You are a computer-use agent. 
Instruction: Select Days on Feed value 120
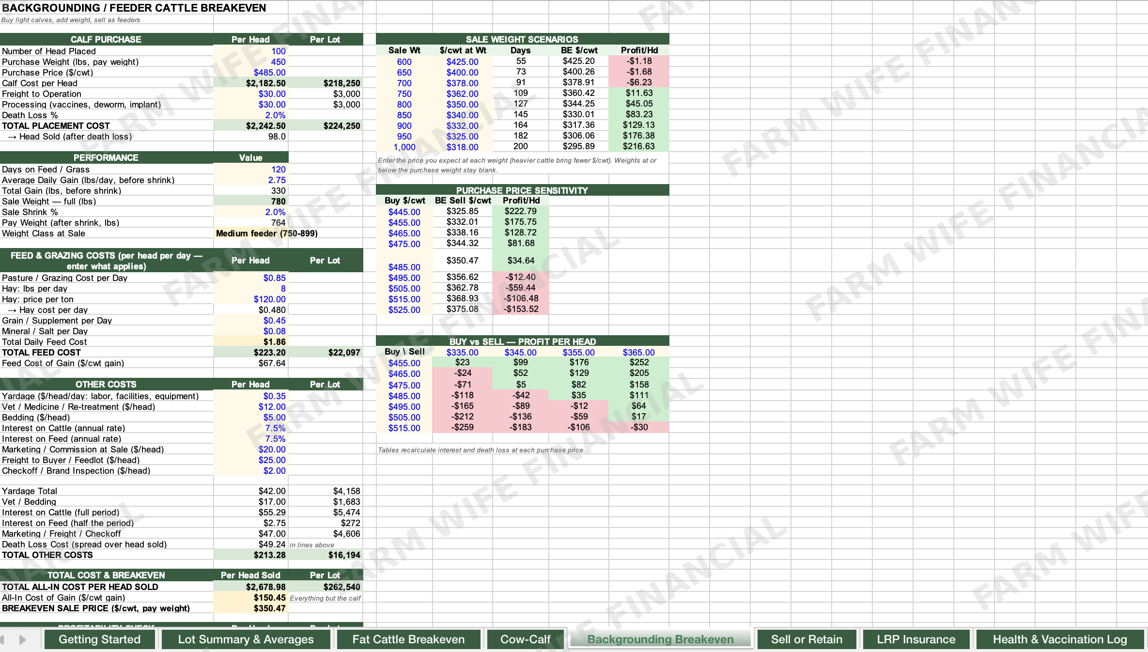tap(251, 169)
